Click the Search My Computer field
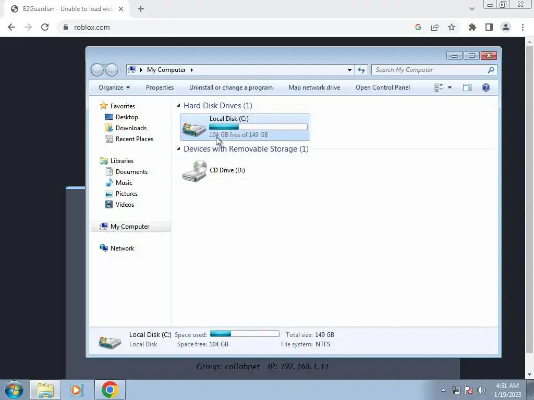Image resolution: width=534 pixels, height=400 pixels. tap(434, 70)
